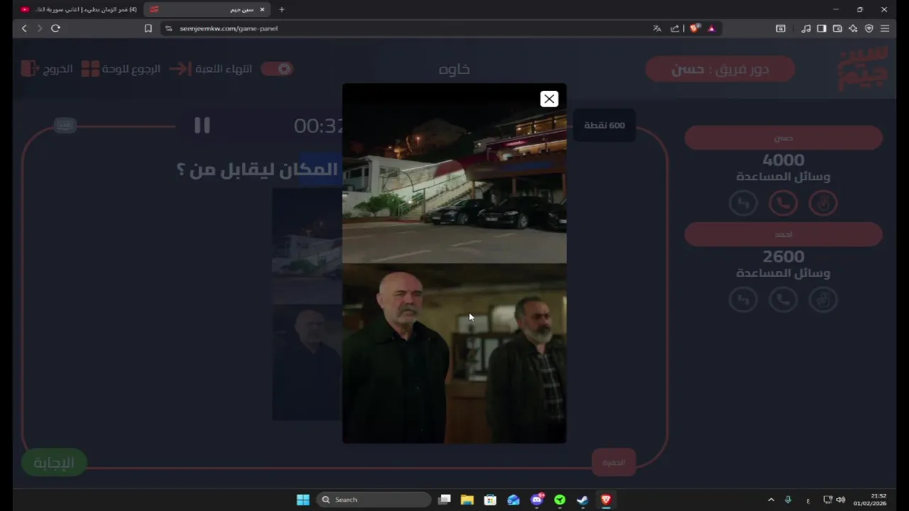Go back to previous page
The width and height of the screenshot is (909, 511).
pos(24,28)
